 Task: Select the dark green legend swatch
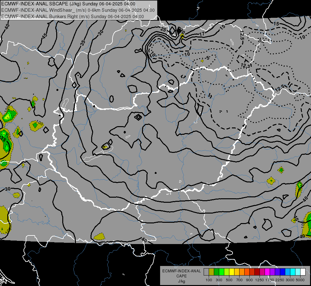(x=216, y=272)
